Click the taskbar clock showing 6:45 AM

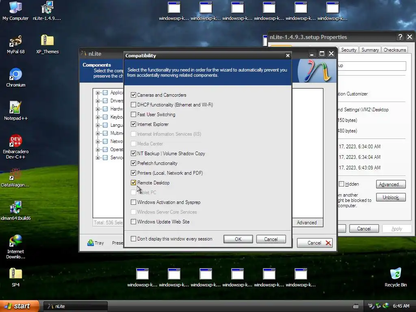pyautogui.click(x=401, y=306)
